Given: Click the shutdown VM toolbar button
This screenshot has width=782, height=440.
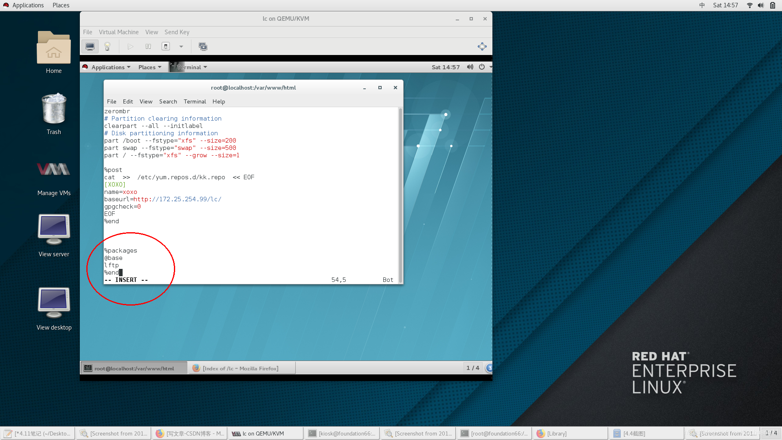Looking at the screenshot, I should (x=166, y=46).
